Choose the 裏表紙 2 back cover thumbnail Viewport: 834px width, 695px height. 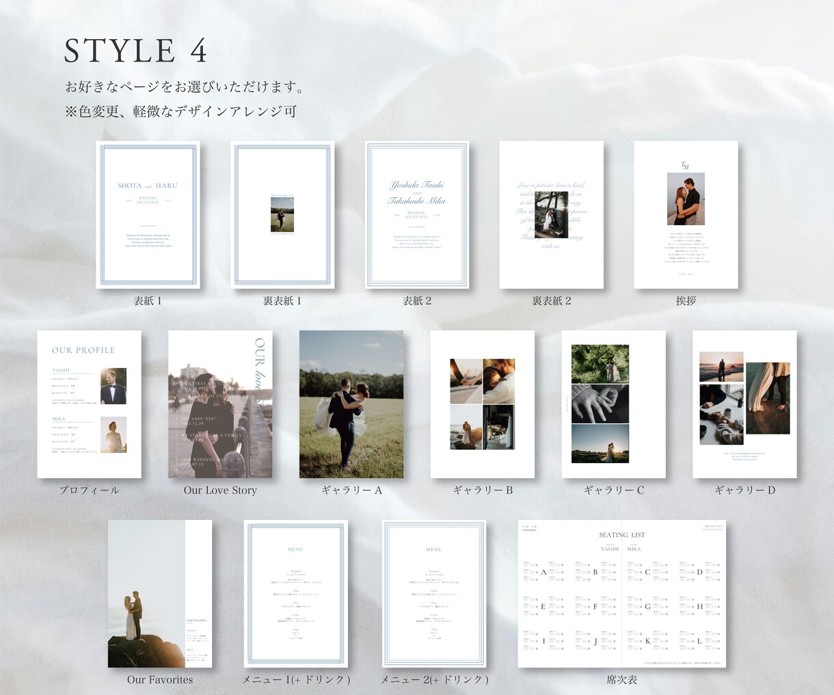[x=552, y=215]
